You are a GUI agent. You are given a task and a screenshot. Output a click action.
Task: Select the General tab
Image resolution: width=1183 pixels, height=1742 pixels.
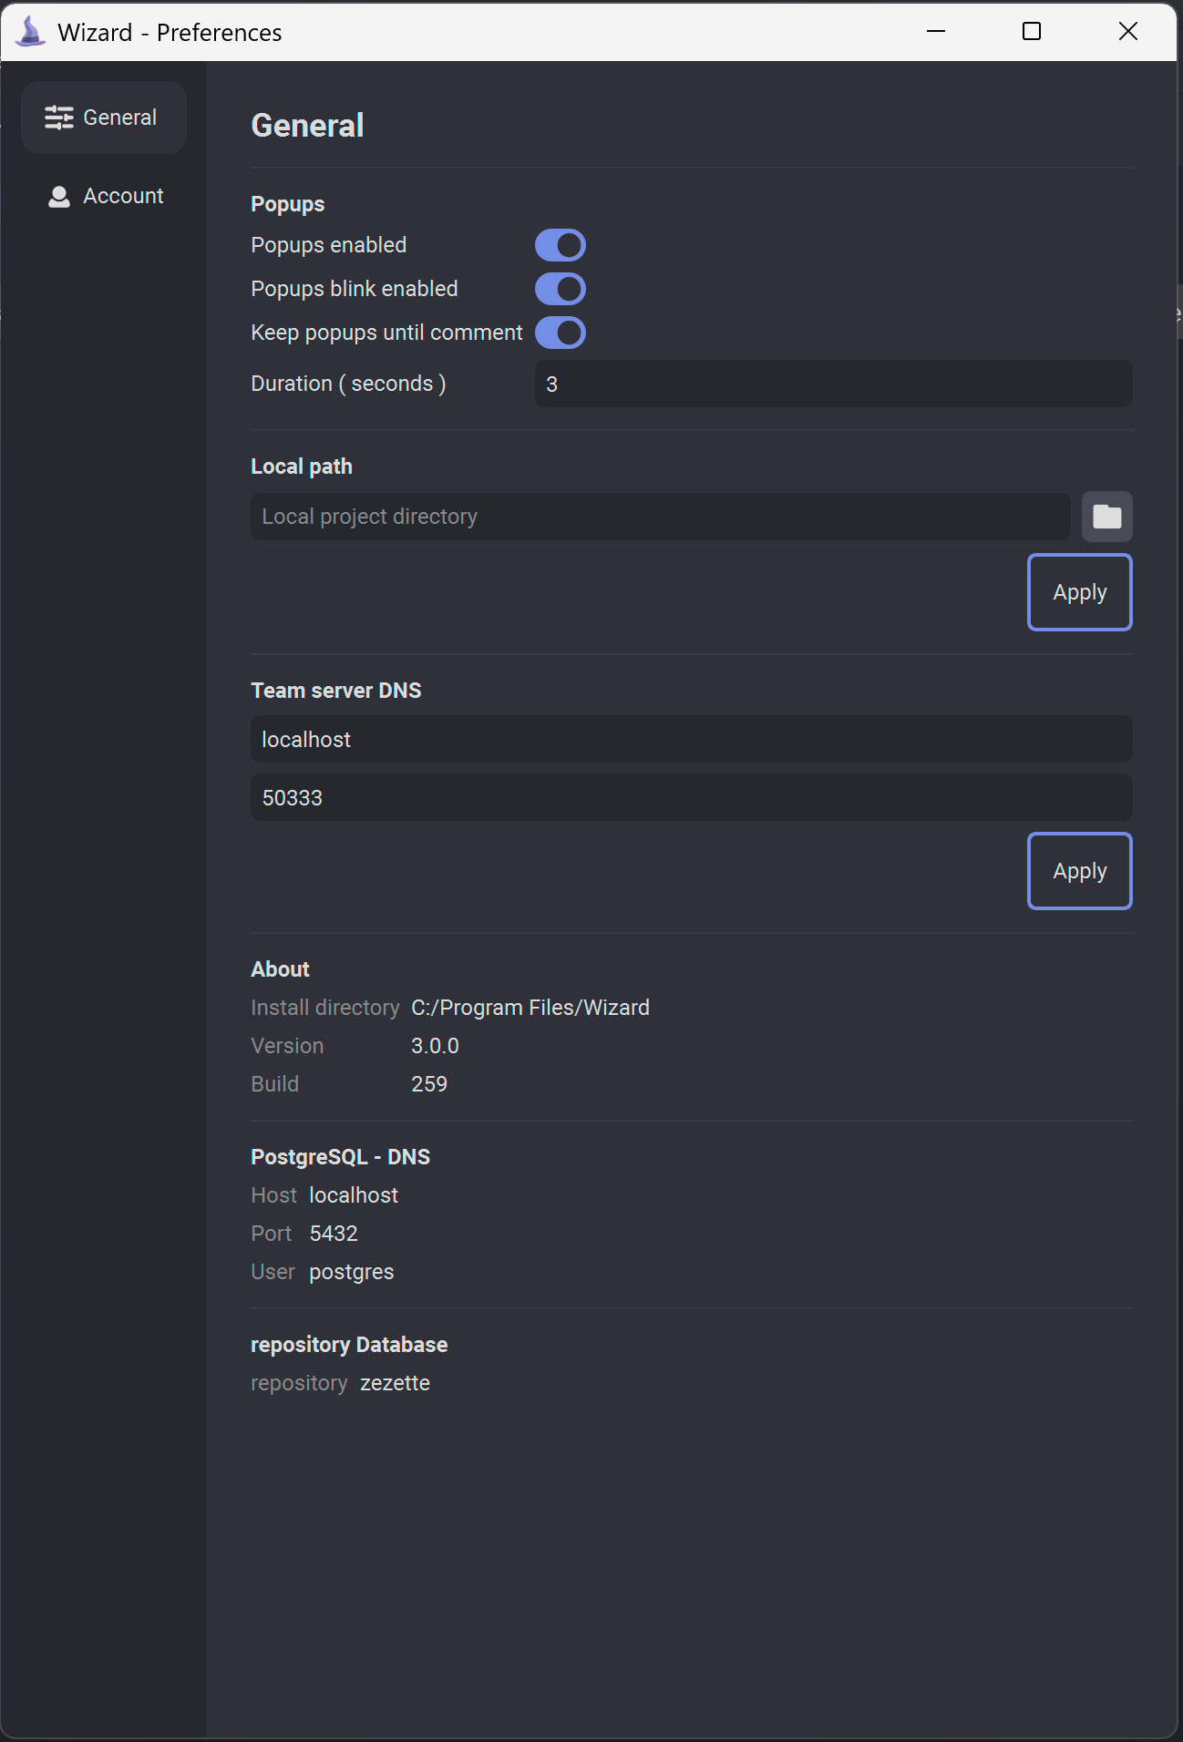pyautogui.click(x=104, y=118)
